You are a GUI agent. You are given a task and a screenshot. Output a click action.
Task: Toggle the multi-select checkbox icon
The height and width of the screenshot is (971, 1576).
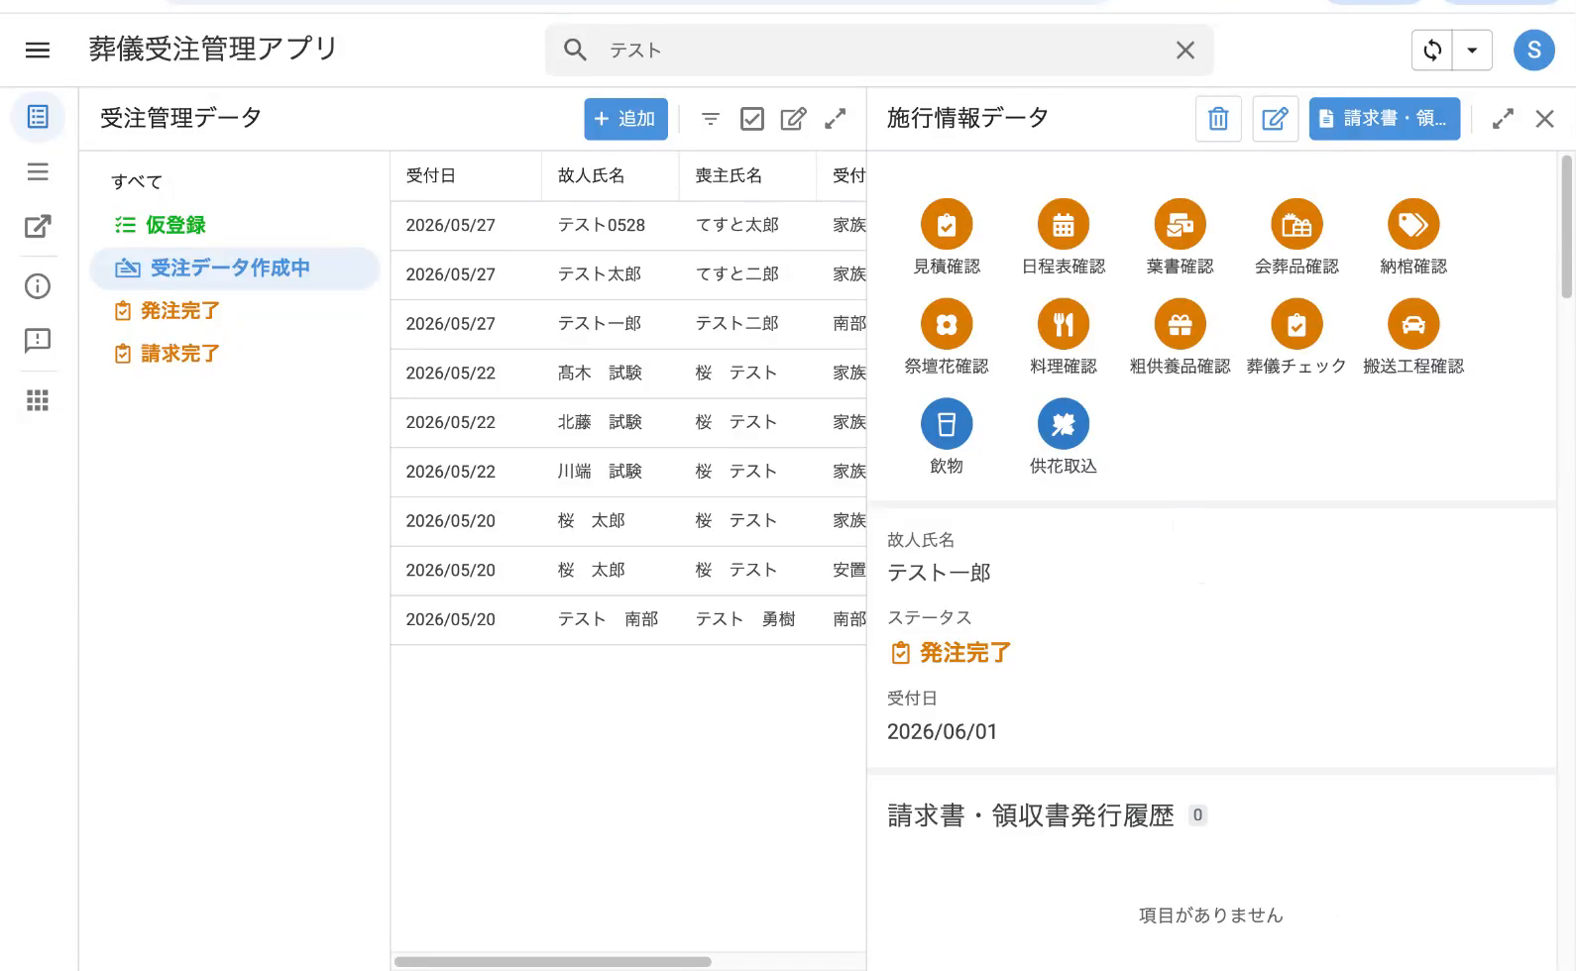(x=752, y=119)
